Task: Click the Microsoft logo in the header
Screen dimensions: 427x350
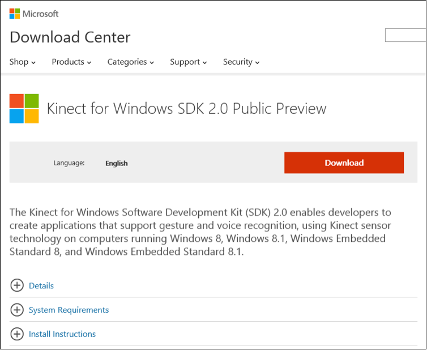Action: [x=34, y=14]
